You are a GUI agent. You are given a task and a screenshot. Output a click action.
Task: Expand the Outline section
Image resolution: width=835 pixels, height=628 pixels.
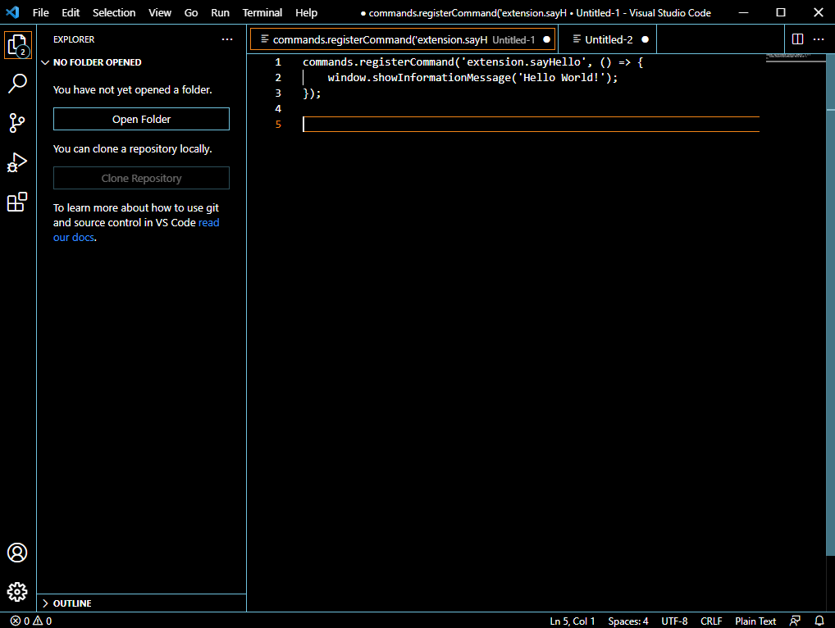(46, 603)
